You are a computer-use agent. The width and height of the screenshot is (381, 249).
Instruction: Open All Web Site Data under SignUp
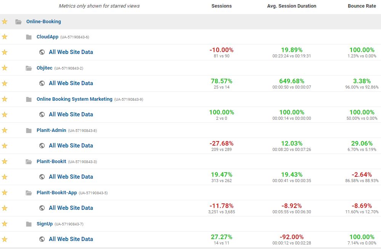coord(71,239)
